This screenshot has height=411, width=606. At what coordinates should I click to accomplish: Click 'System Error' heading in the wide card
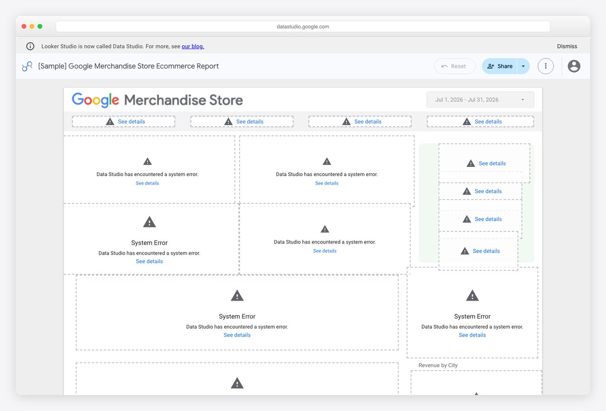(237, 317)
